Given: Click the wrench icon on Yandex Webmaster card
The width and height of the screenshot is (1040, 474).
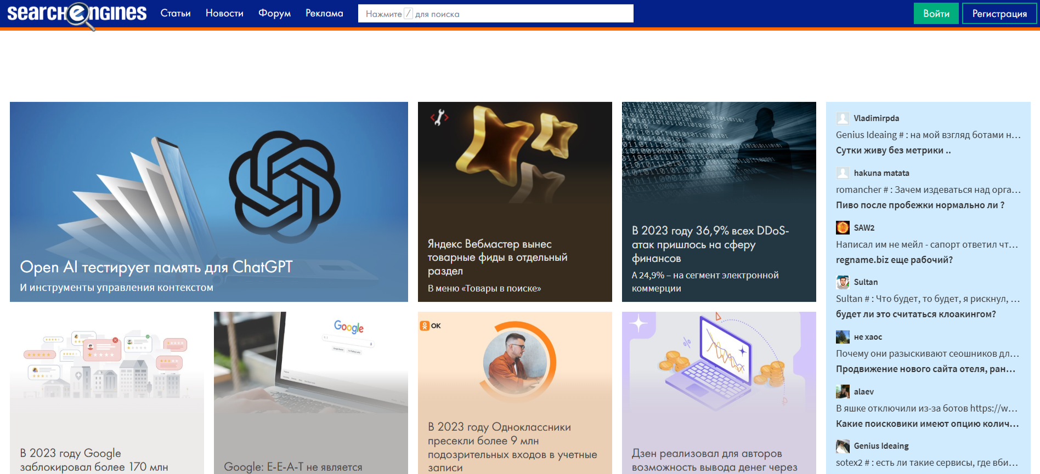Looking at the screenshot, I should click(439, 117).
